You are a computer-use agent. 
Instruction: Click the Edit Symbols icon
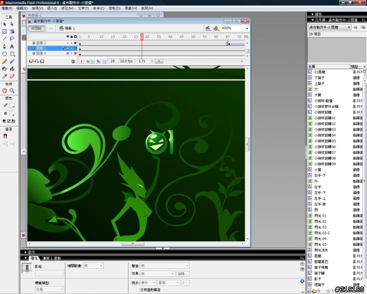[x=216, y=28]
